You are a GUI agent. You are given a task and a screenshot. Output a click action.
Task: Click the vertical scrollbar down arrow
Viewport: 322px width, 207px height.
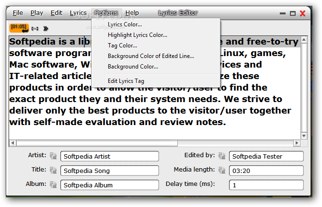304,136
